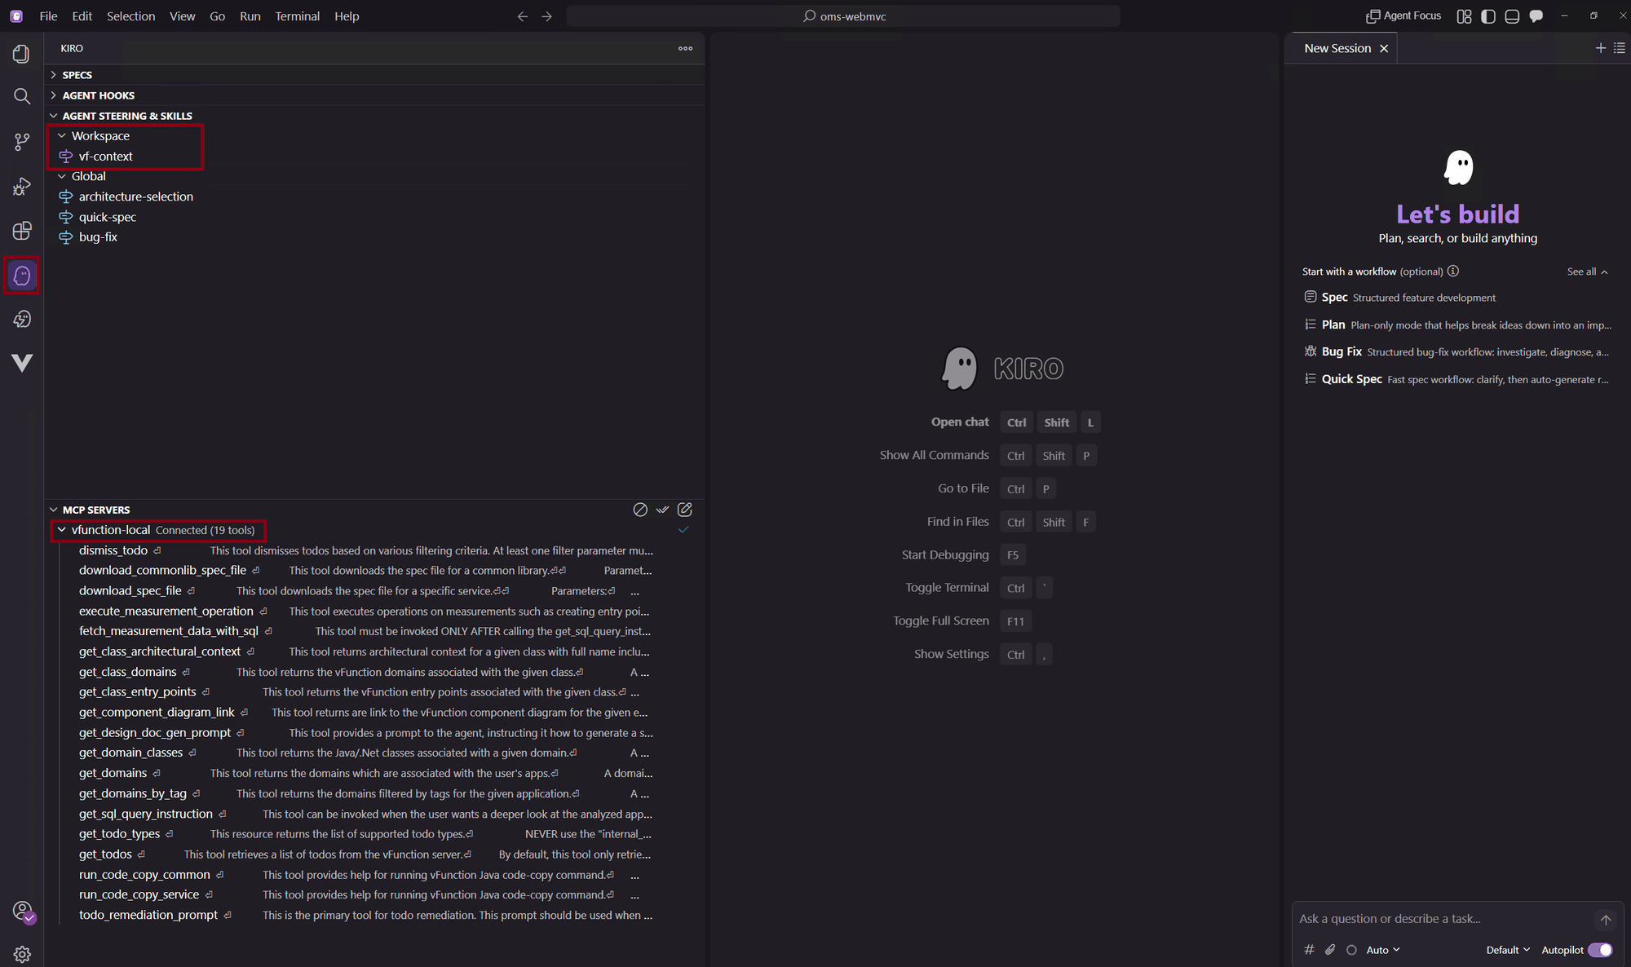Open the Explorer view in activity bar
Viewport: 1631px width, 967px height.
(22, 54)
